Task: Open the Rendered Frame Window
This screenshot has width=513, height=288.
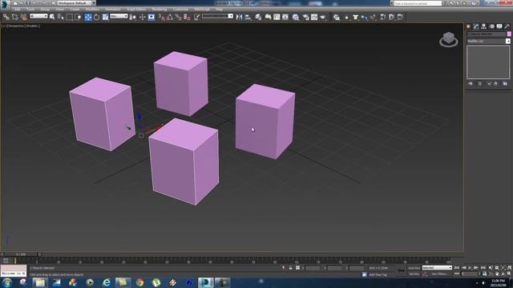Action: coord(314,17)
